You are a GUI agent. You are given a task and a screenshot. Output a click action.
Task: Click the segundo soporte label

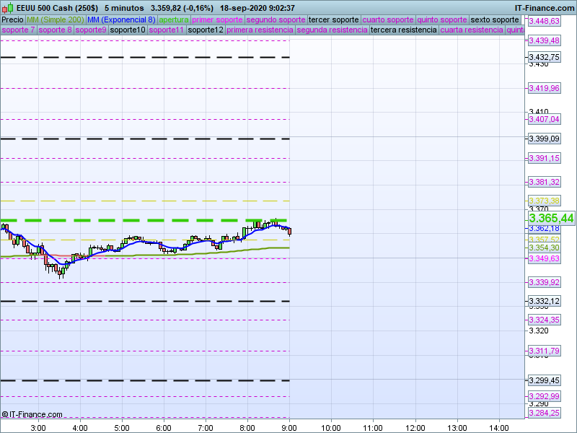[x=276, y=19]
